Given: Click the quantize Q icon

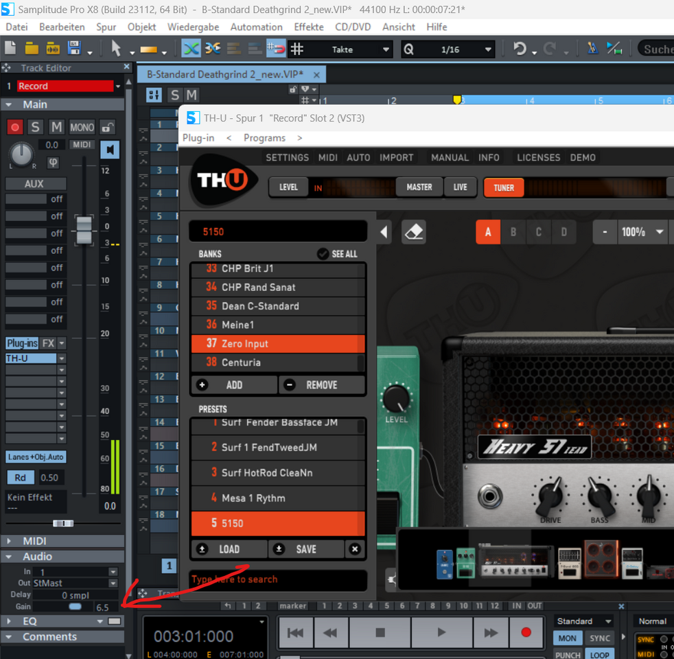Looking at the screenshot, I should tap(408, 49).
